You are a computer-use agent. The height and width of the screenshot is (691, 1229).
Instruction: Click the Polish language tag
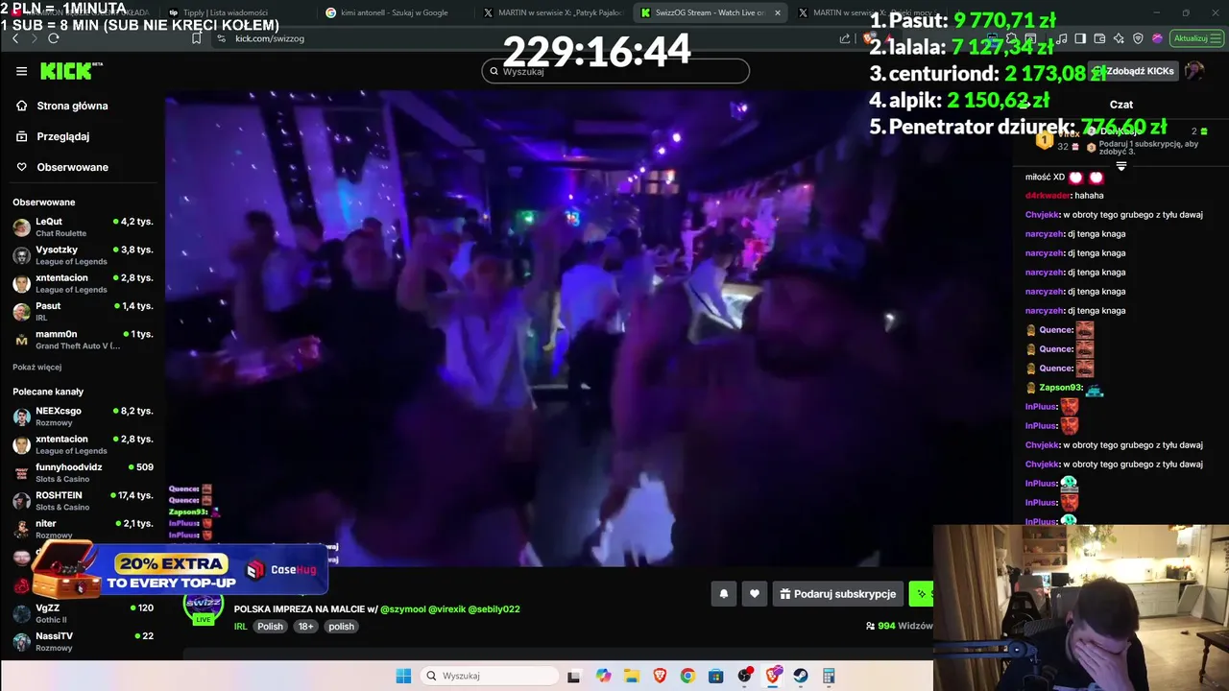[x=270, y=627]
